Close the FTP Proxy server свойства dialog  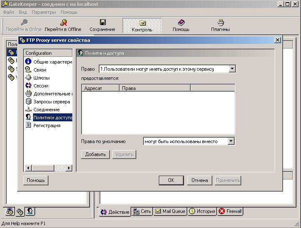point(278,40)
